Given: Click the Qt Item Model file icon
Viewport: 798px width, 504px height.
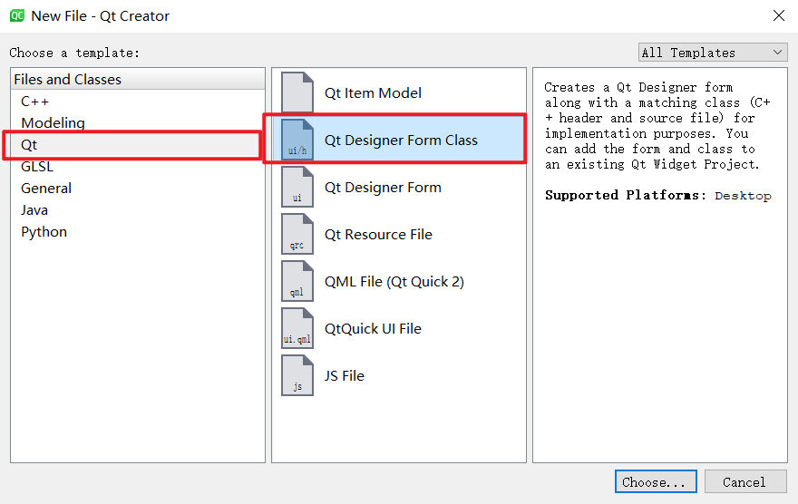Looking at the screenshot, I should pyautogui.click(x=297, y=92).
